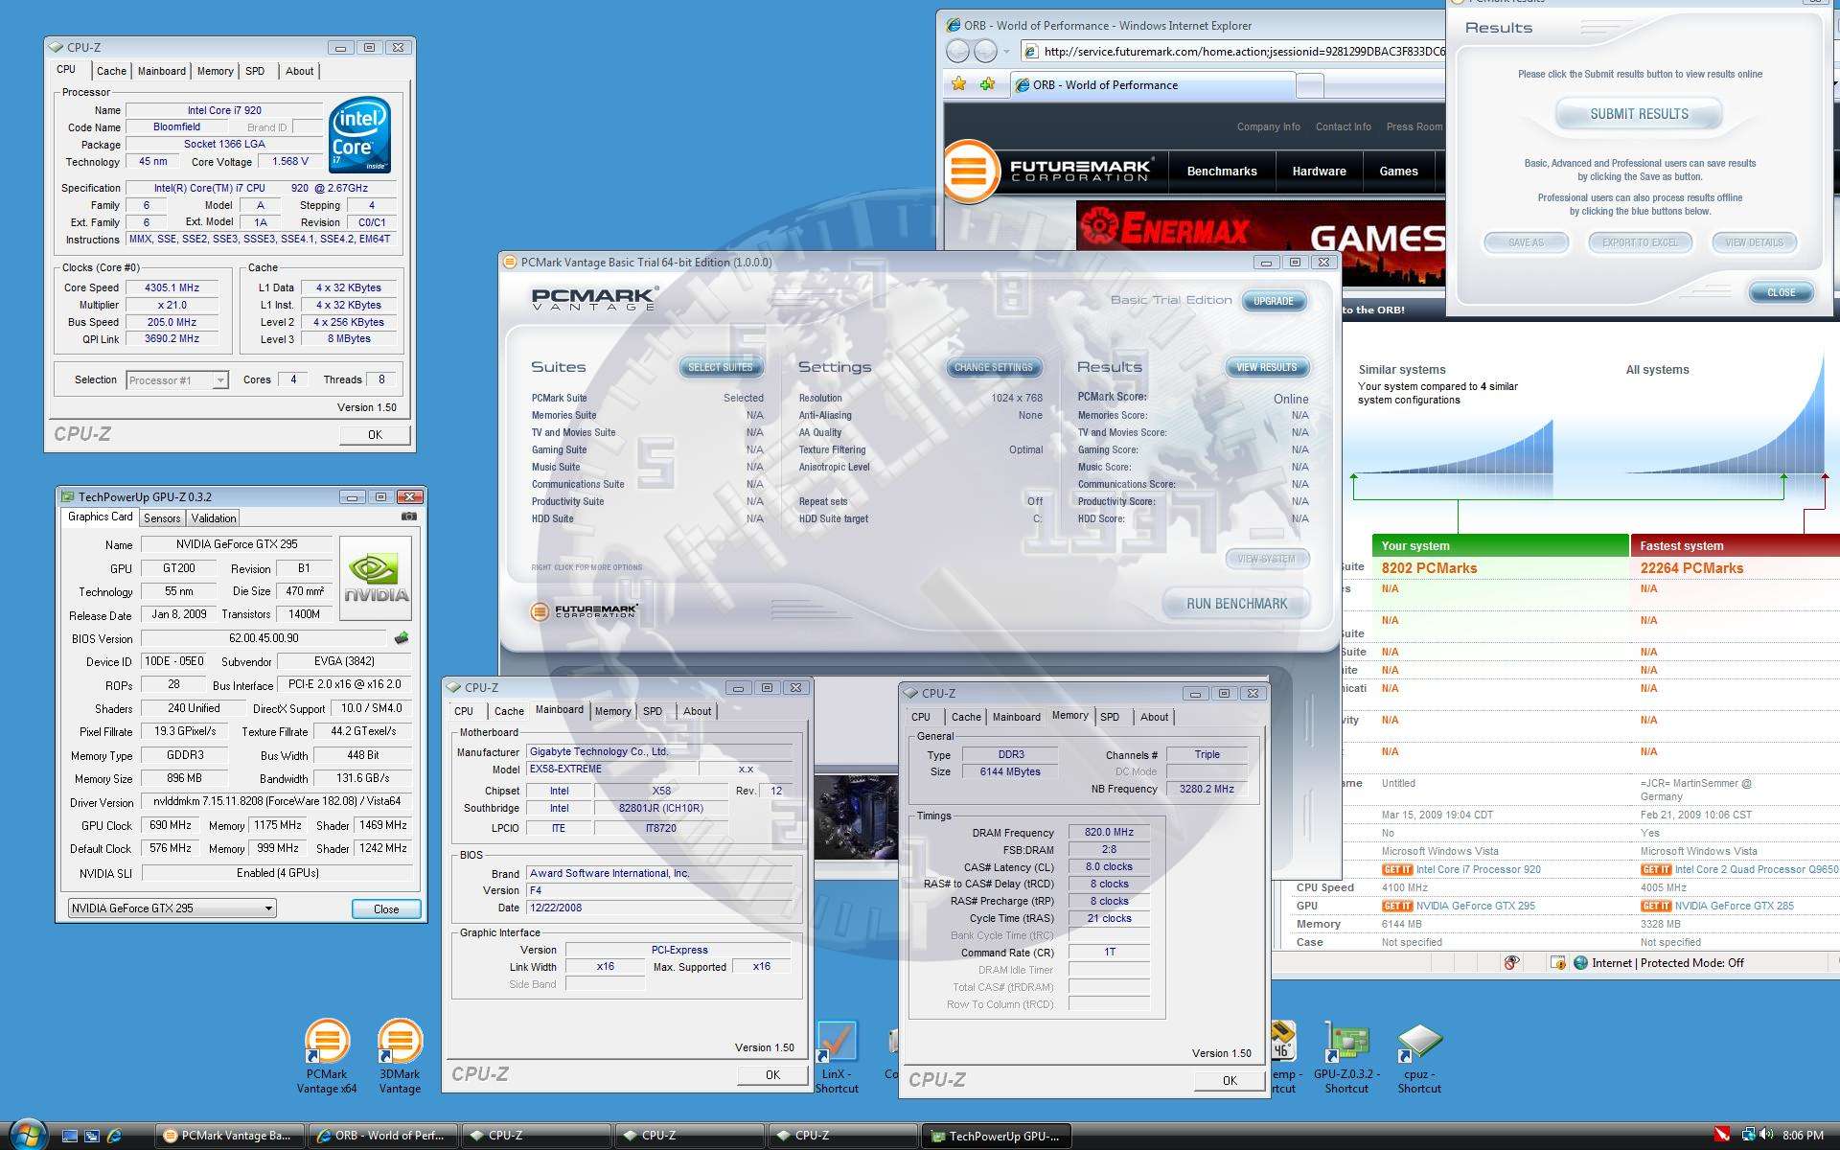
Task: Click the volume icon in system tray
Action: pyautogui.click(x=1766, y=1135)
